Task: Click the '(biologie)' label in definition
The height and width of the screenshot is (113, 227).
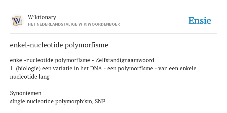Action: click(x=28, y=69)
